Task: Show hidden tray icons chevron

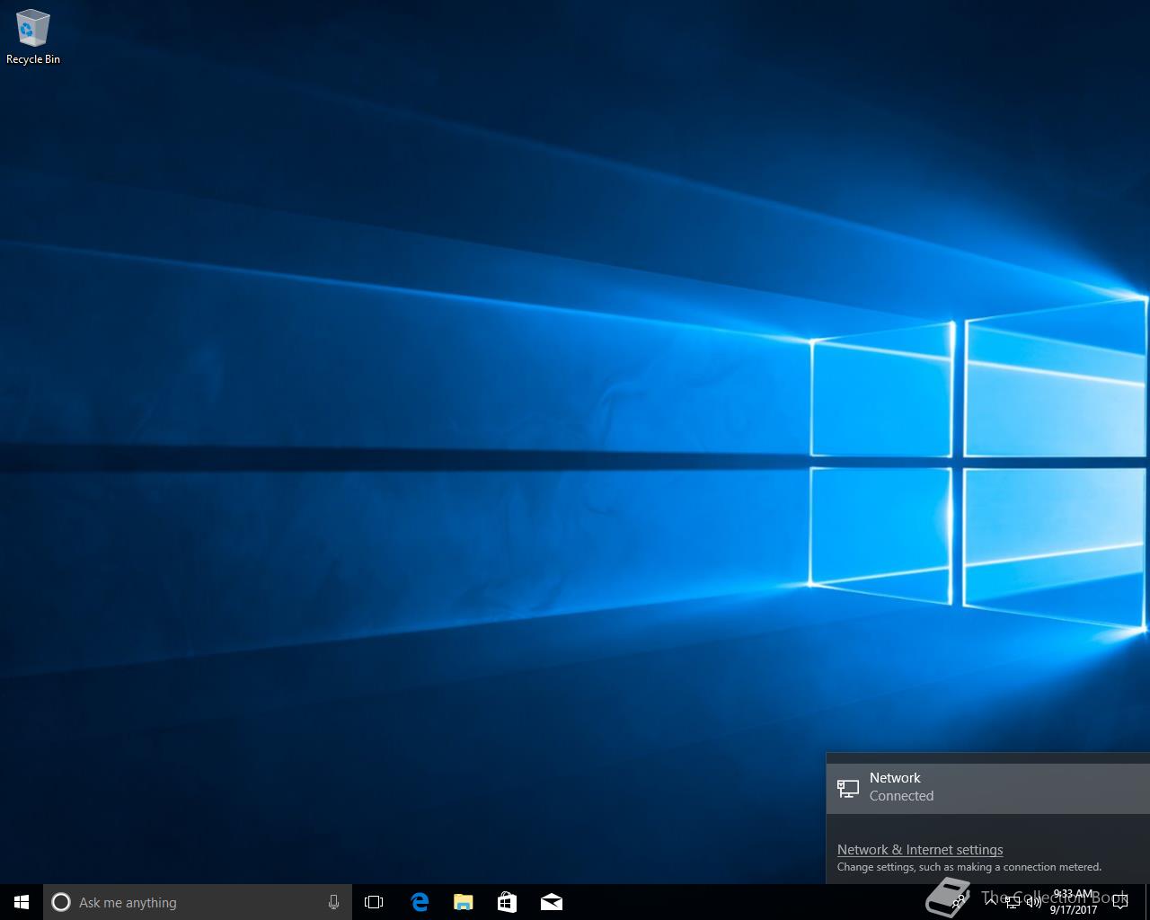Action: coord(991,902)
